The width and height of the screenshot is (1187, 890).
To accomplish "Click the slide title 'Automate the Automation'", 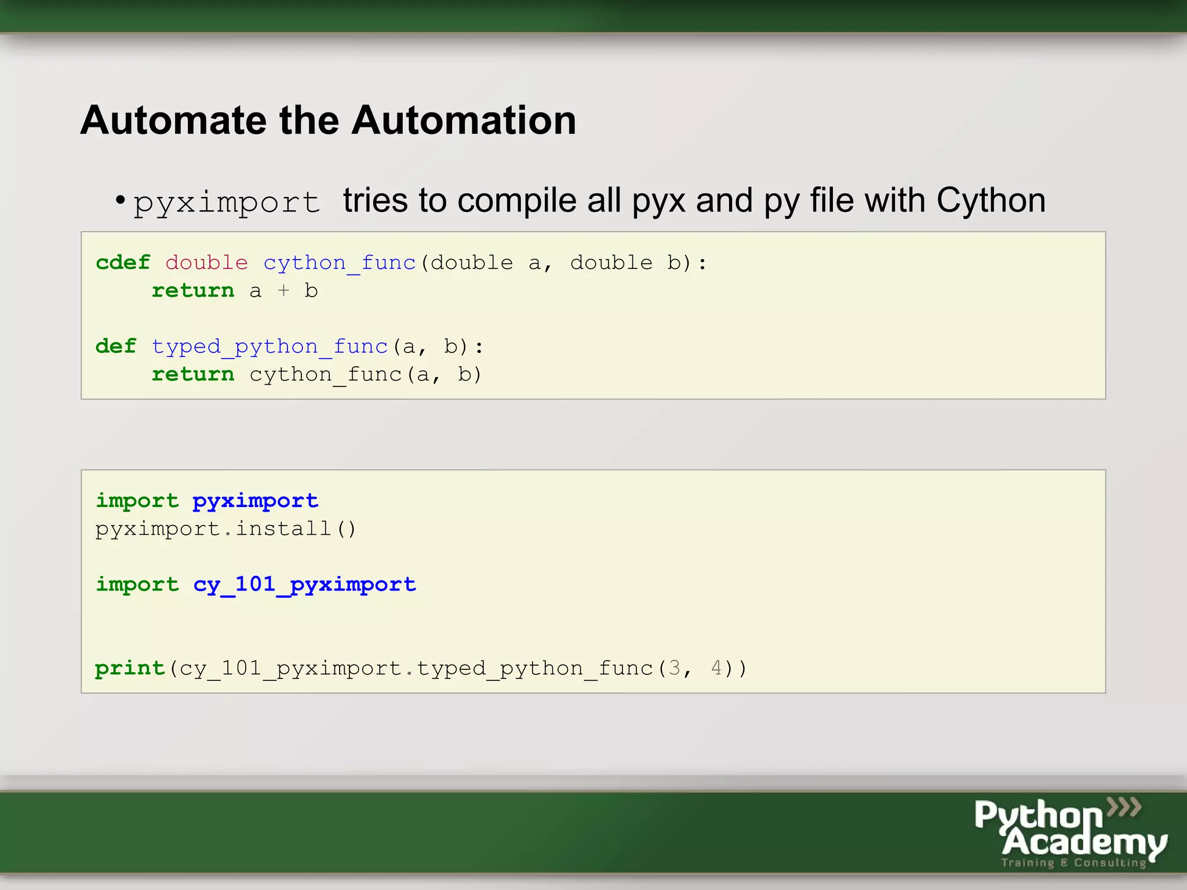I will click(x=328, y=121).
